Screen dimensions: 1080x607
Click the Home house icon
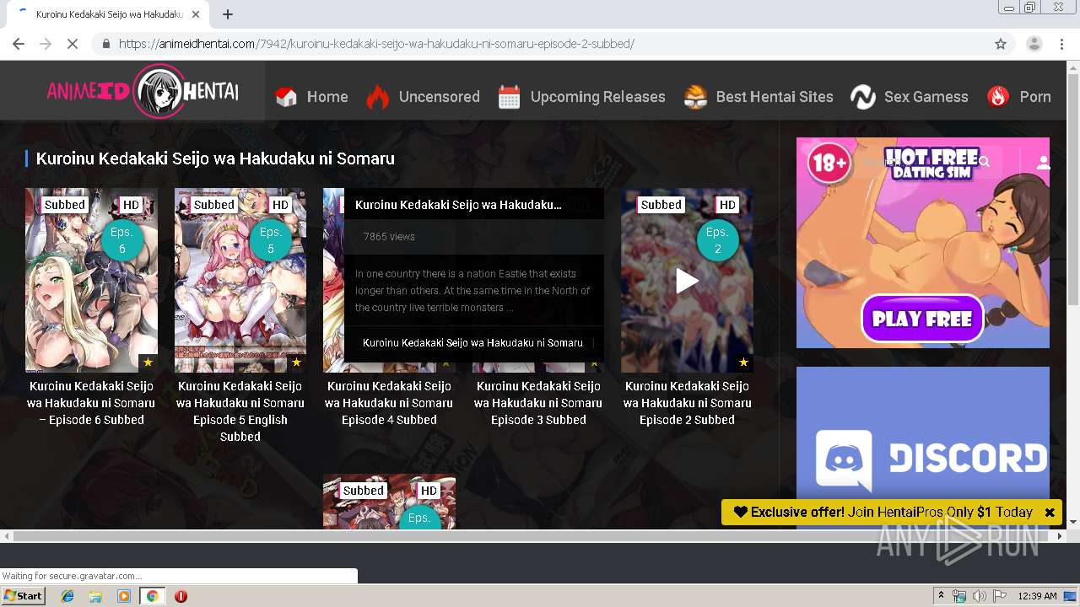(x=286, y=97)
